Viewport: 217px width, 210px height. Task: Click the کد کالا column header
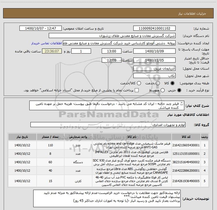coord(186,137)
